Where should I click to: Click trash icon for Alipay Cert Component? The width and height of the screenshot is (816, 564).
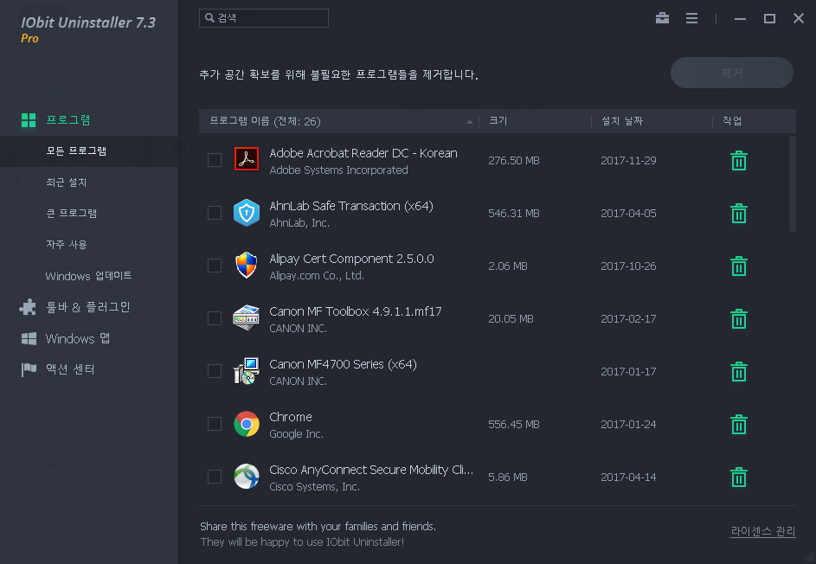point(738,266)
